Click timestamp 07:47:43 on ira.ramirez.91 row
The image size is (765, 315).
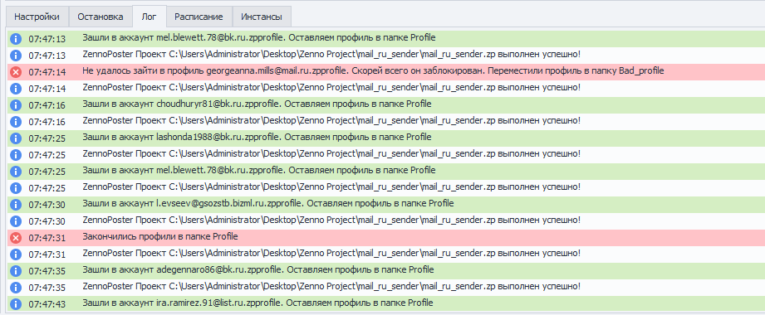47,304
